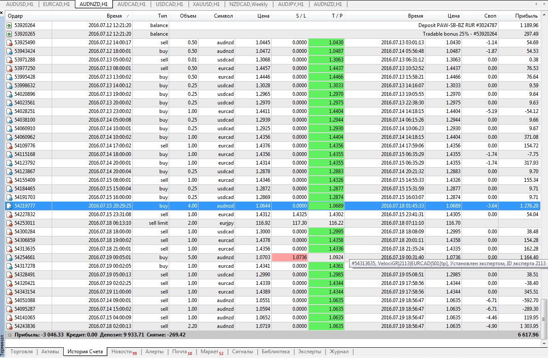Viewport: 548px width, 358px height.
Task: Open the Маркет terminal tab
Action: tap(212, 352)
